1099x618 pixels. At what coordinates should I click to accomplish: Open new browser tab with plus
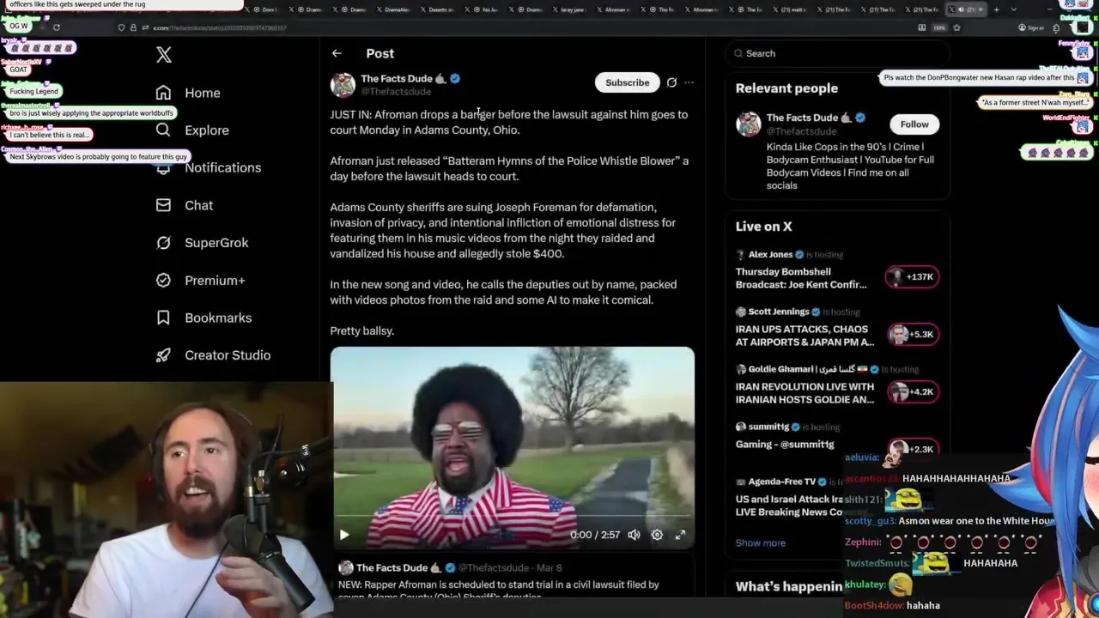point(996,9)
